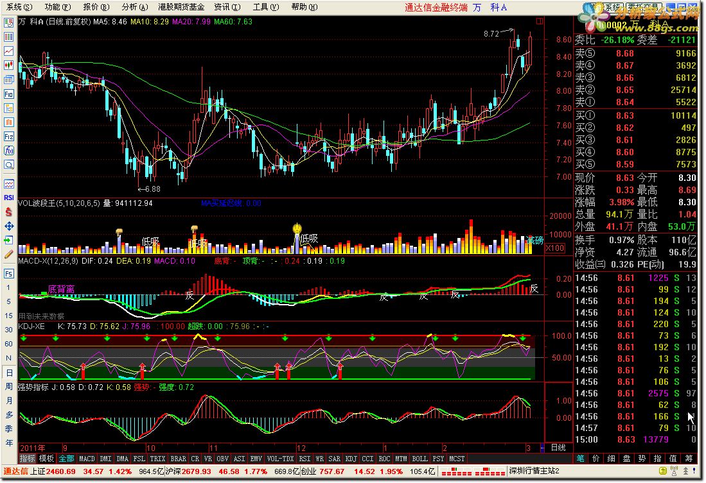Image resolution: width=706 pixels, height=483 pixels.
Task: Switch to 30-minute period
Action: 8,330
